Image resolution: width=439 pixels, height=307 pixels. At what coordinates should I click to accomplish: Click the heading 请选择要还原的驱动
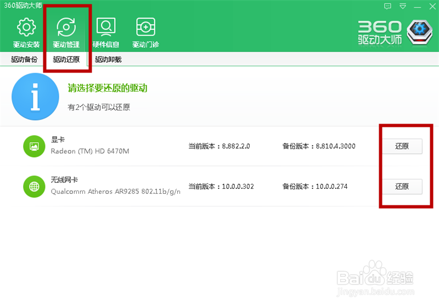(108, 88)
